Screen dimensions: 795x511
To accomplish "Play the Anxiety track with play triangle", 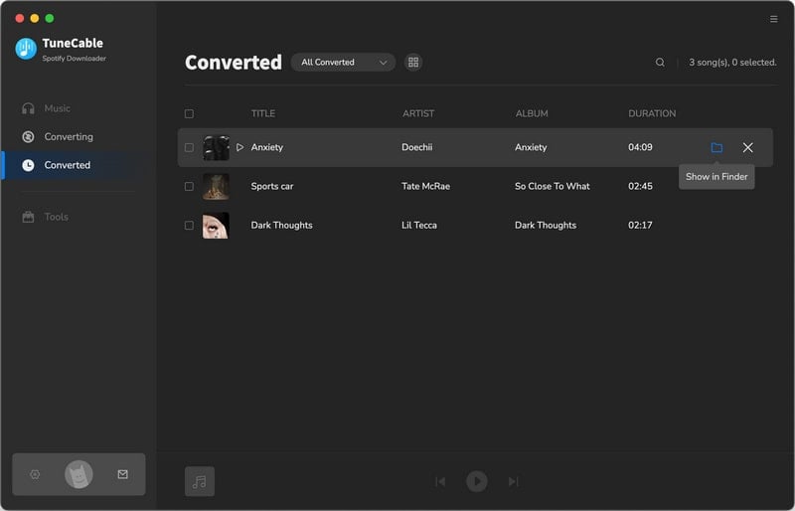I will point(239,147).
